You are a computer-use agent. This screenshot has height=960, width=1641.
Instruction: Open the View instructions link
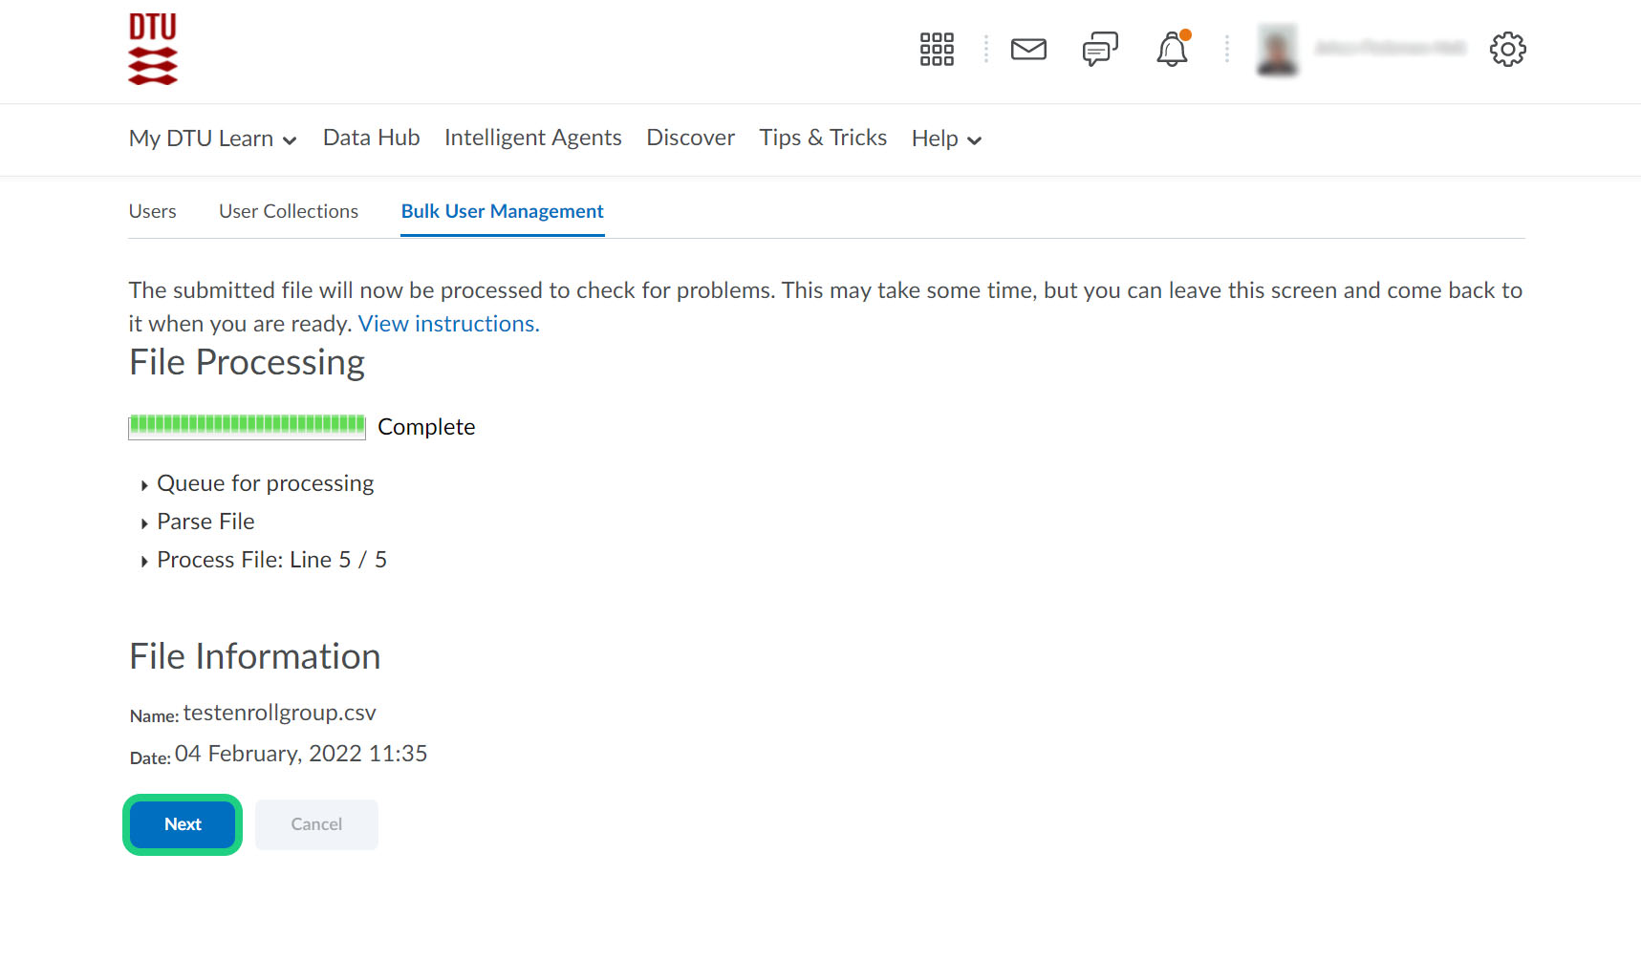(448, 324)
